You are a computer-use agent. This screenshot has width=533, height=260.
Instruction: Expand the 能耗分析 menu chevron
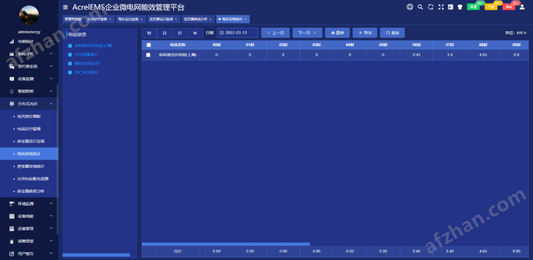tap(51, 54)
